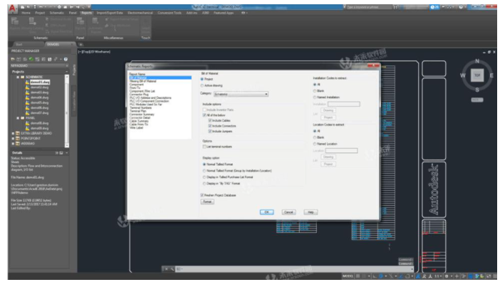
Task: Open the Electromechanical ribbon tab
Action: [x=140, y=13]
